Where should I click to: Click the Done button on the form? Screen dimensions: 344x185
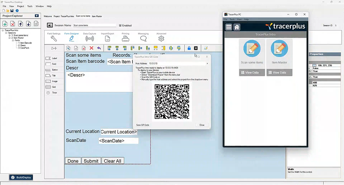(x=73, y=161)
